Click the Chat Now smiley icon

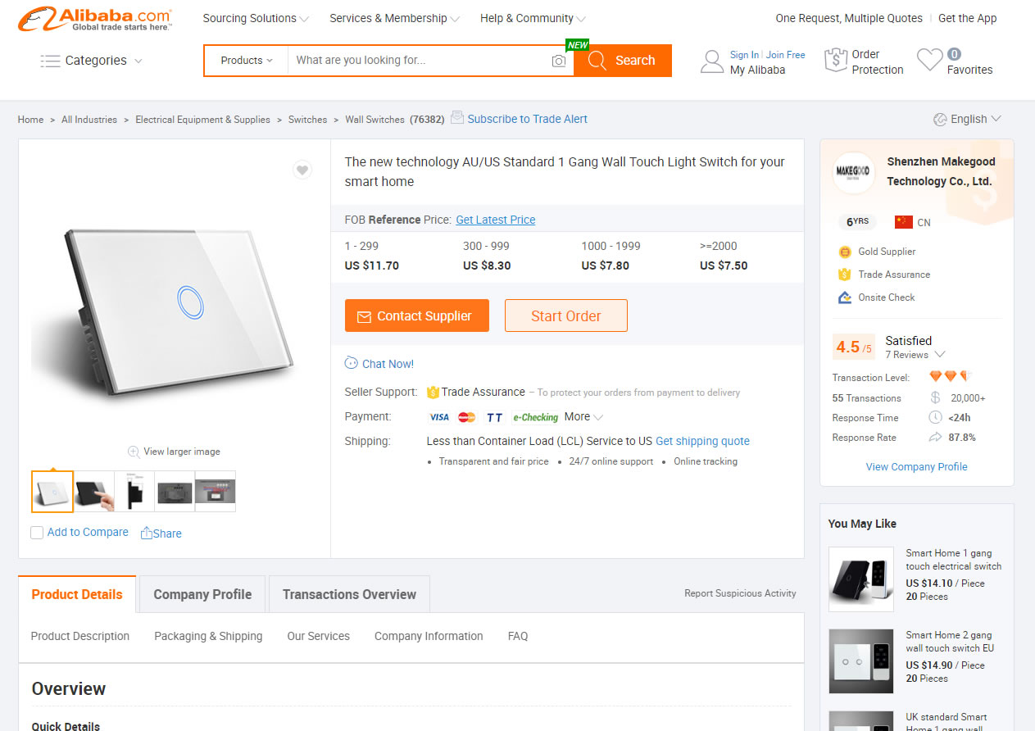coord(352,363)
